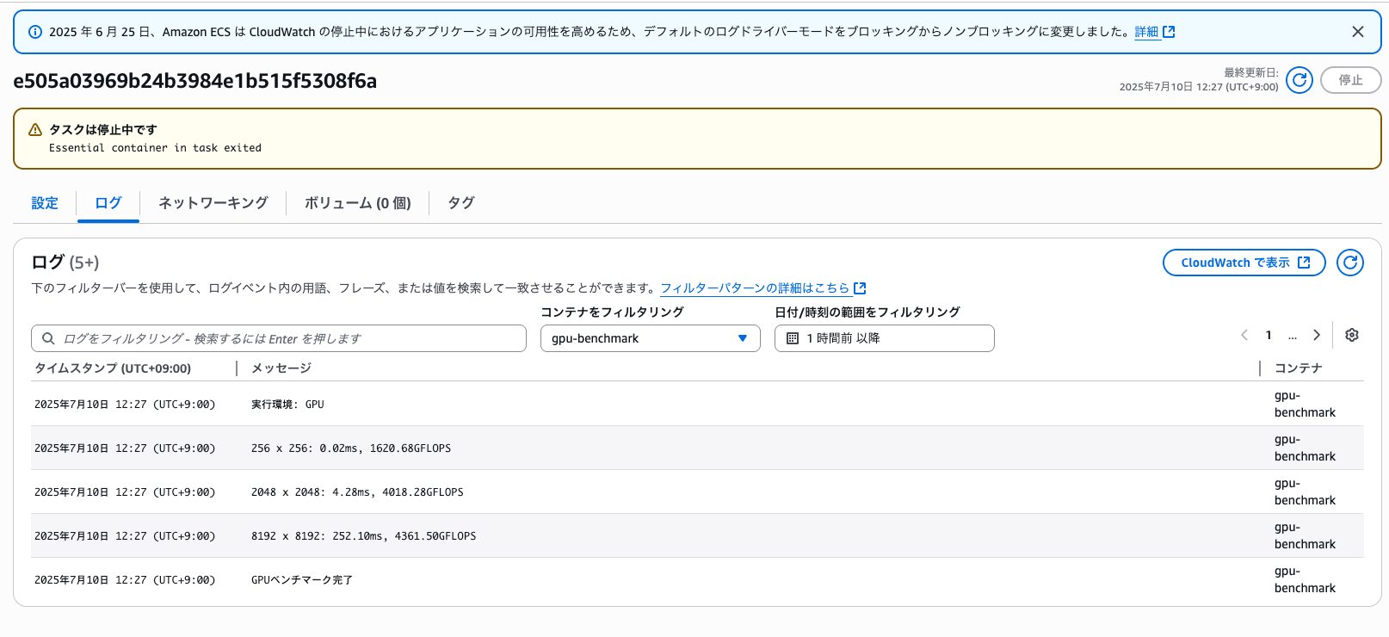Select the log line 8192 x 8192: 252.10ms

(x=363, y=536)
